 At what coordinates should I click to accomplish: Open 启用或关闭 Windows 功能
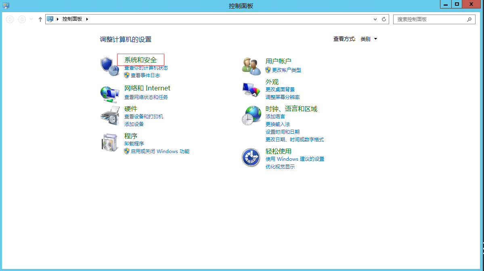click(159, 151)
